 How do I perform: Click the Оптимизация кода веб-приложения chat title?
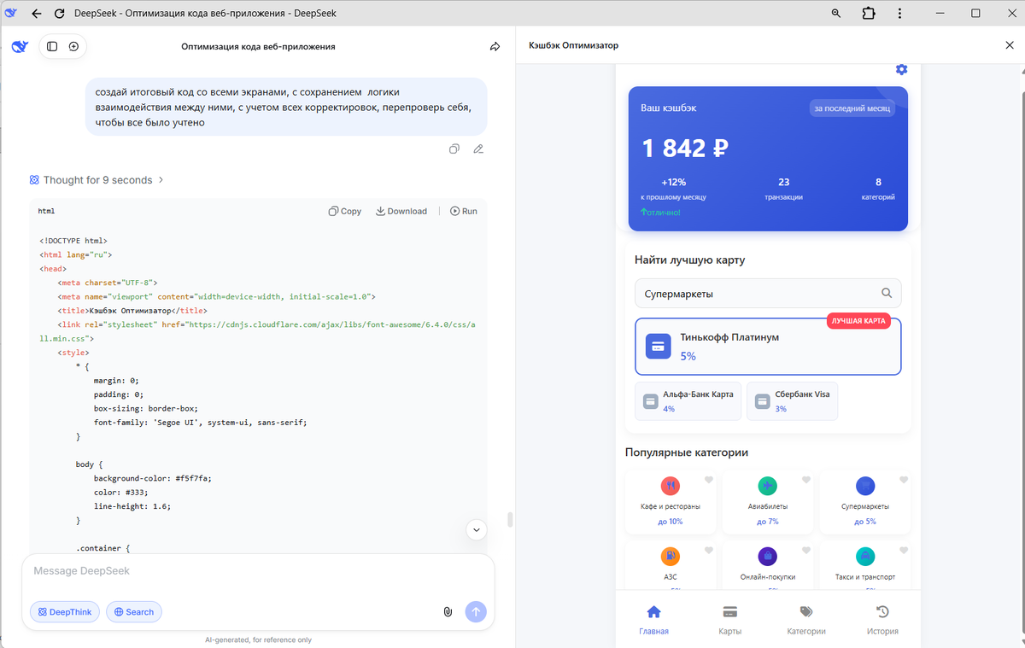(x=258, y=47)
